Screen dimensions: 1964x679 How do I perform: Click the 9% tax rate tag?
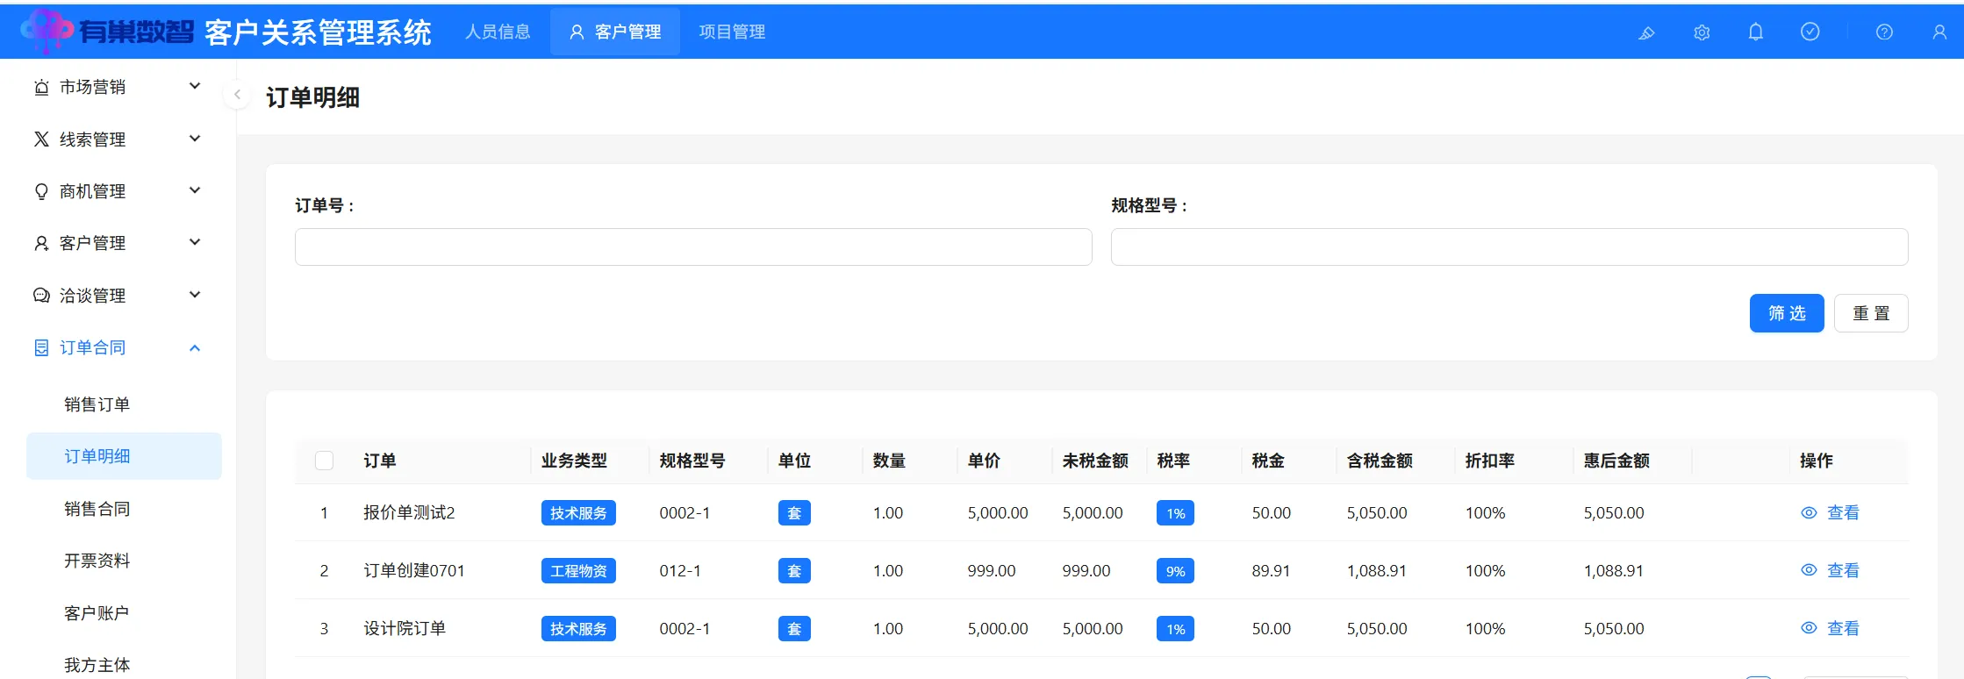click(1176, 571)
